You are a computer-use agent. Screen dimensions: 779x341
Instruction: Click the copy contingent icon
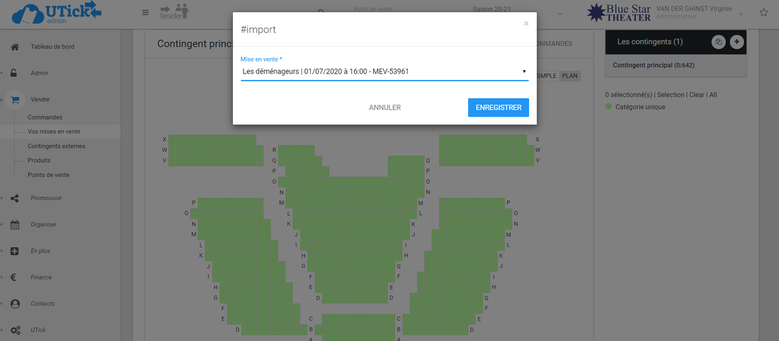click(718, 42)
